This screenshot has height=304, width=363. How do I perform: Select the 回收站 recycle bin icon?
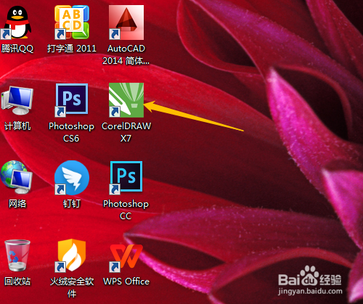[x=17, y=255]
